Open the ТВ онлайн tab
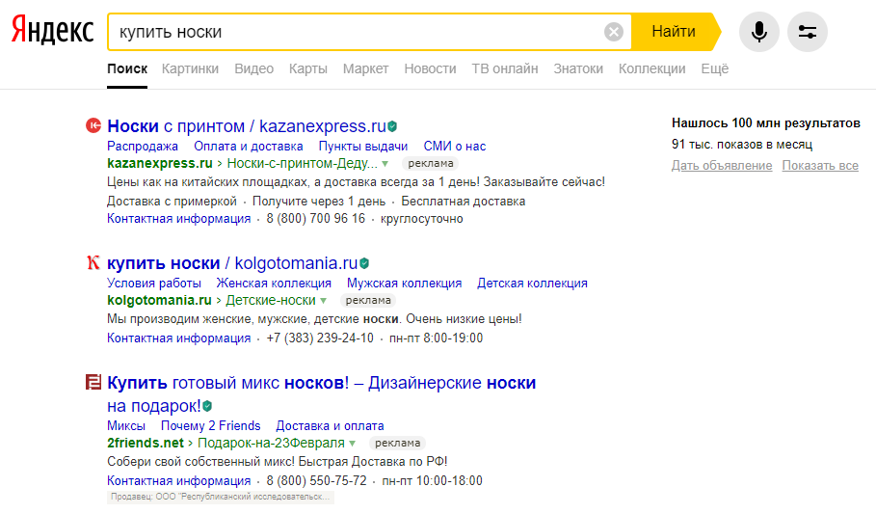Image resolution: width=876 pixels, height=514 pixels. (x=504, y=68)
